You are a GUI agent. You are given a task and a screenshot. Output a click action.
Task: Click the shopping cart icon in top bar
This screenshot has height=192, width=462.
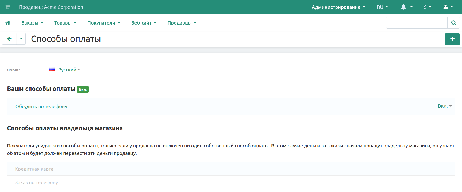point(7,7)
